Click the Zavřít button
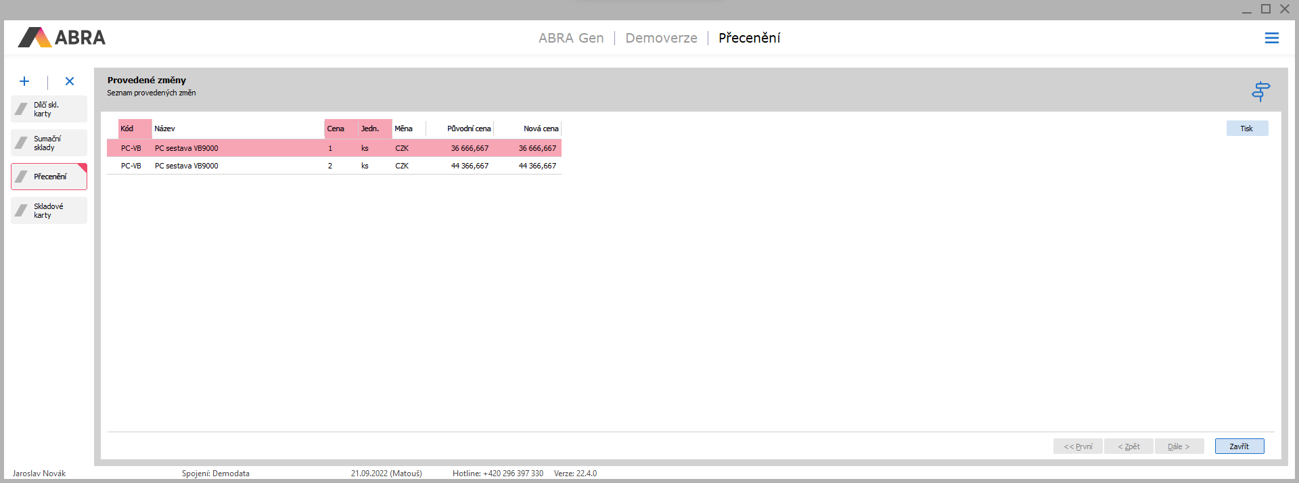Image resolution: width=1299 pixels, height=483 pixels. [x=1239, y=446]
